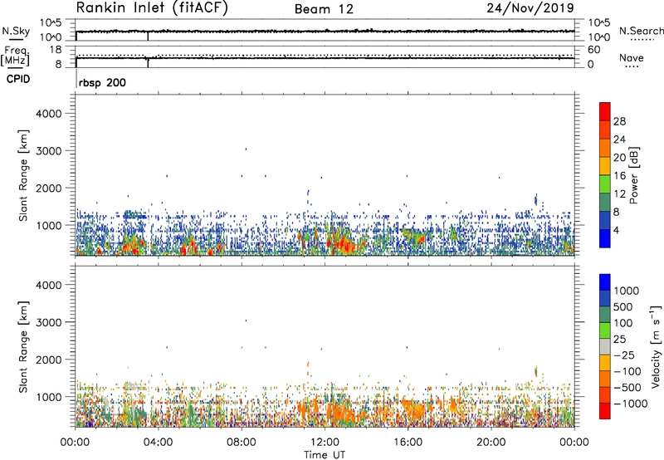Click the 'Nave' legend label
Screen dimensions: 664x460
632,58
